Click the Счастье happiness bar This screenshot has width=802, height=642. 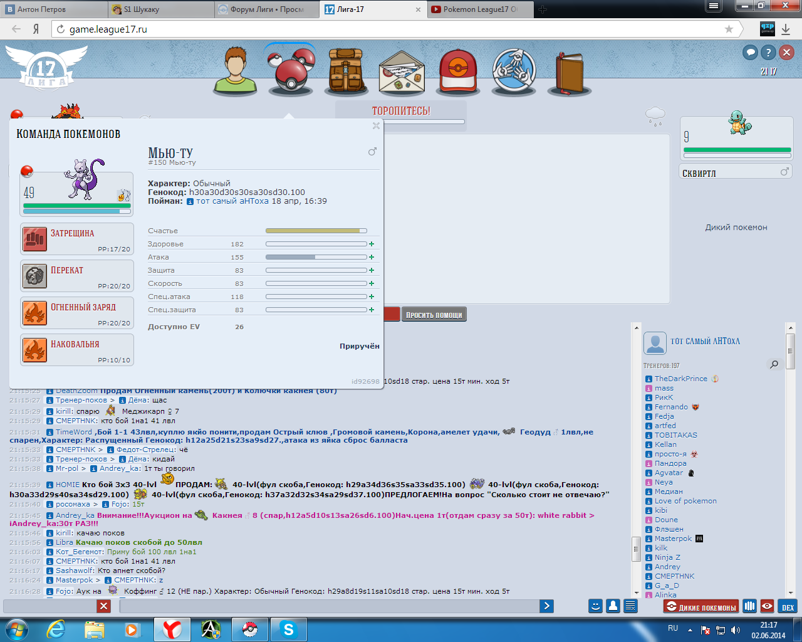click(316, 231)
